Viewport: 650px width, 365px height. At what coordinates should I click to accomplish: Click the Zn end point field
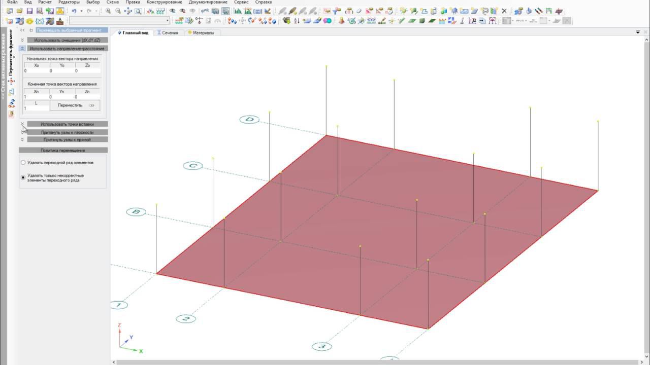pos(87,97)
